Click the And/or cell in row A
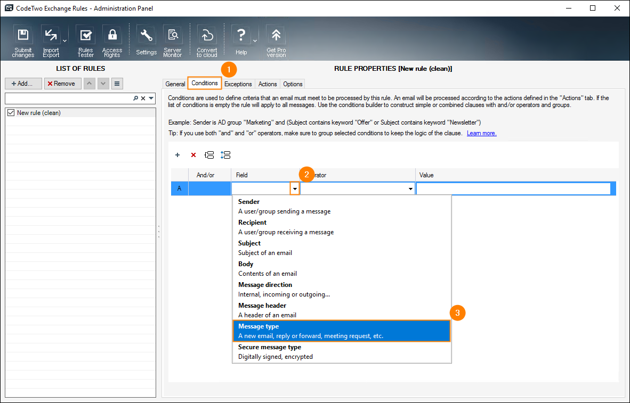630x403 pixels. [209, 188]
